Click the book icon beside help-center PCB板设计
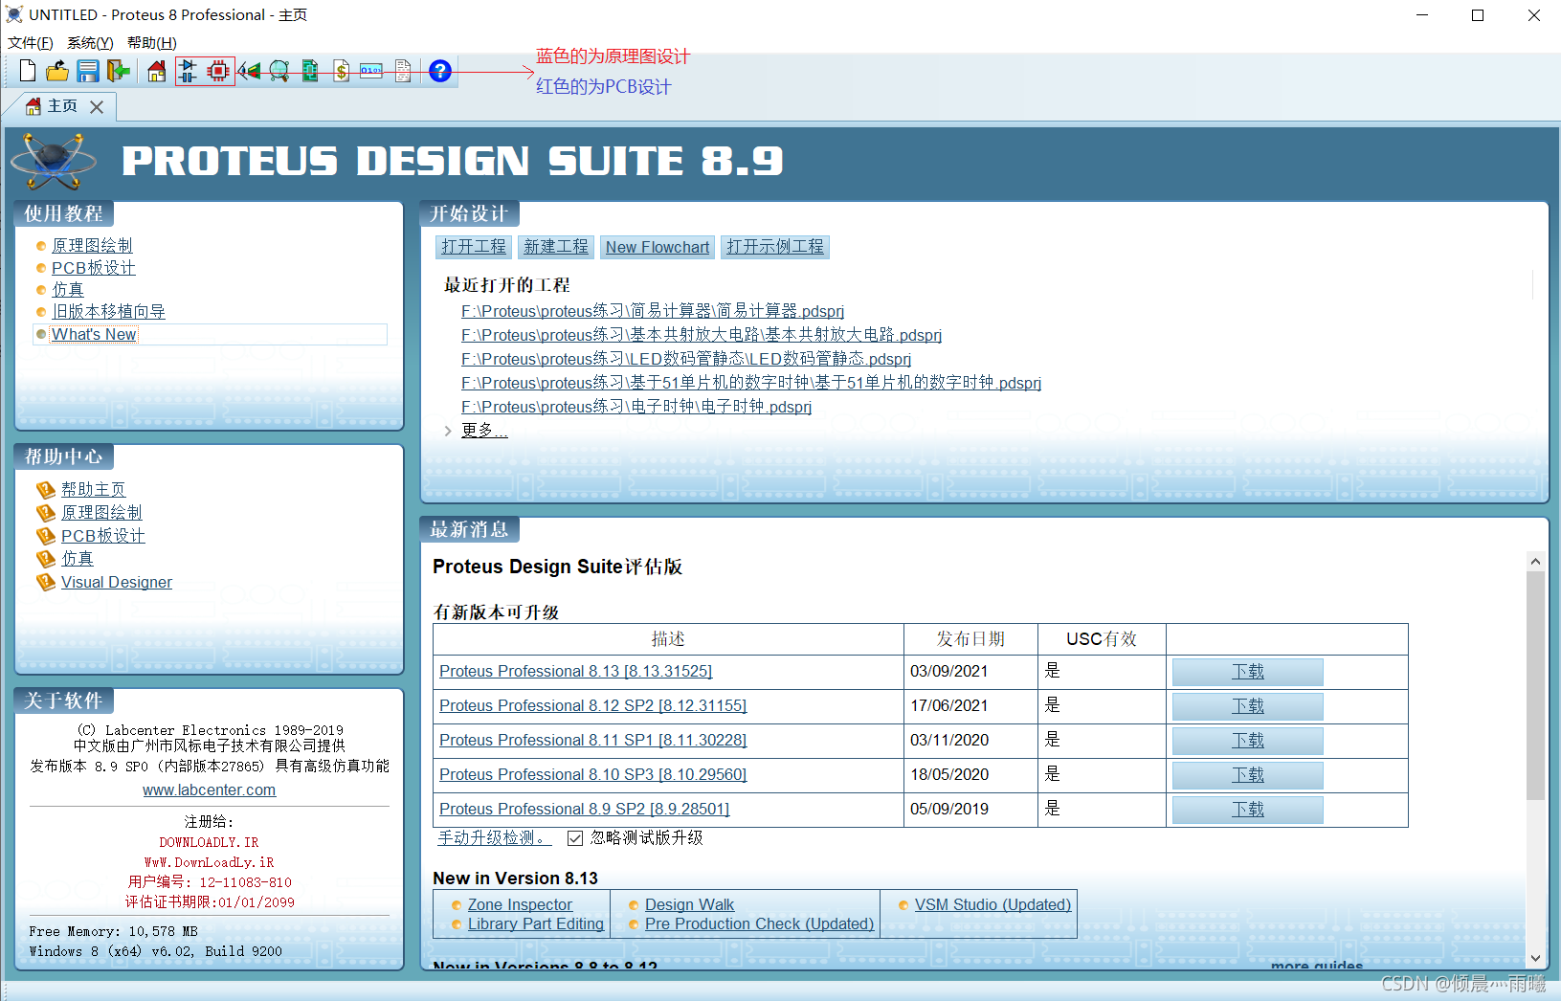This screenshot has width=1561, height=1001. tap(45, 536)
